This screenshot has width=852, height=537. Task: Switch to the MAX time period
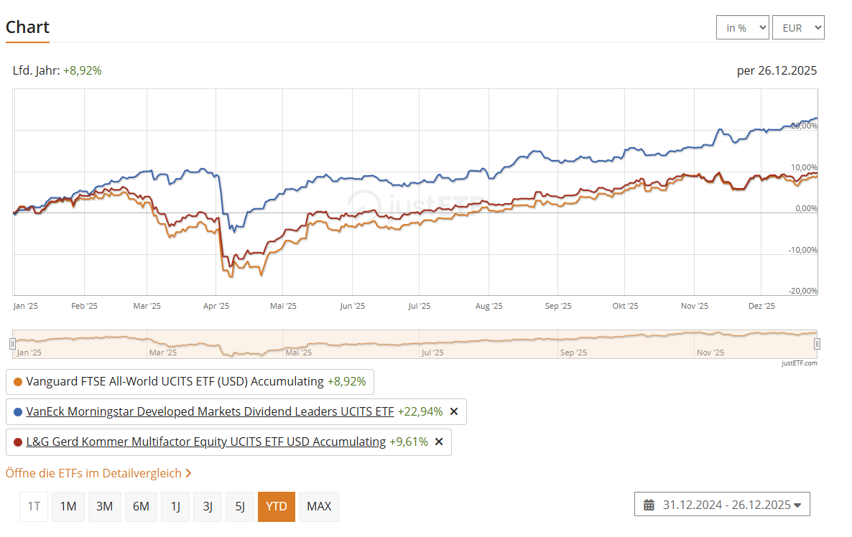(x=319, y=506)
